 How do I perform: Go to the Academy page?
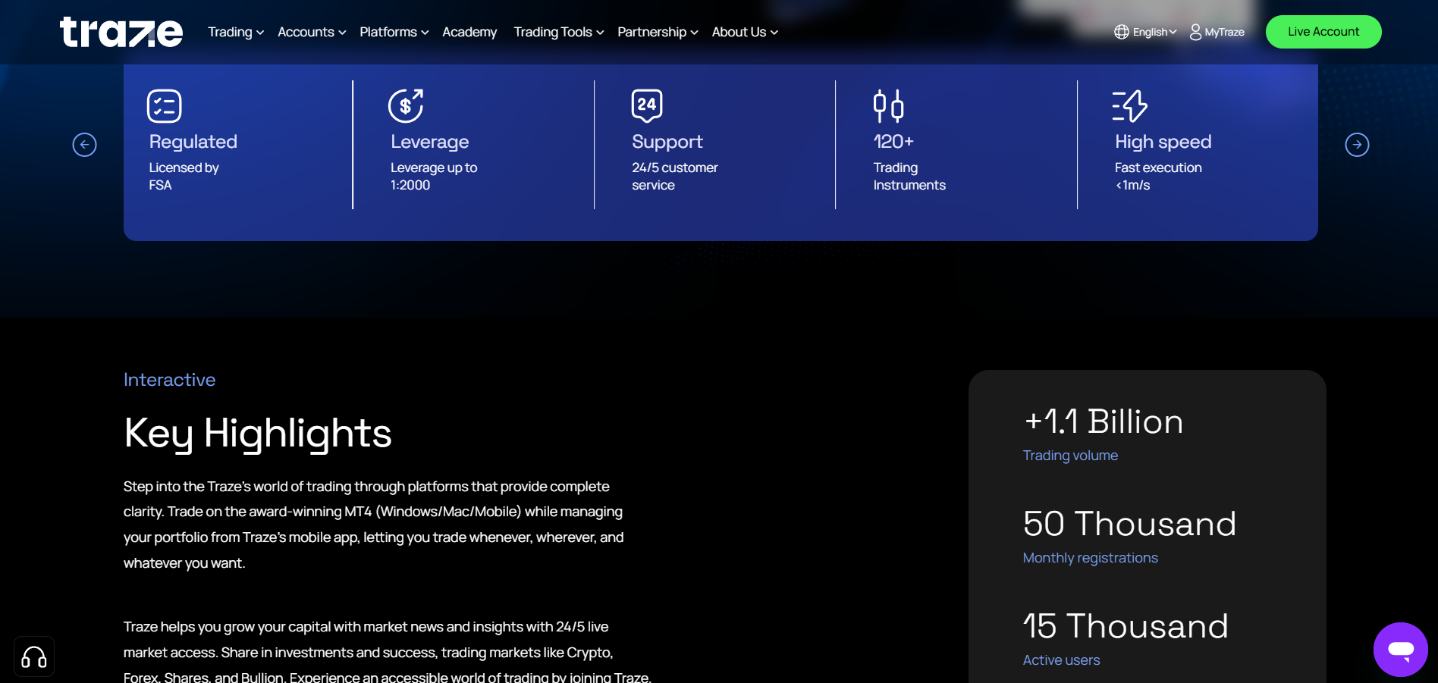coord(469,32)
